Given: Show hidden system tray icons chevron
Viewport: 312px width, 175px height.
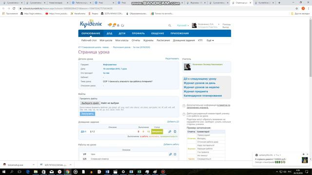Looking at the screenshot, I should point(277,172).
